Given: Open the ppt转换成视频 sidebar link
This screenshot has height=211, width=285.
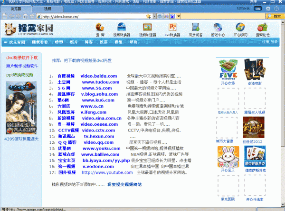Looking at the screenshot, I should tap(19, 75).
